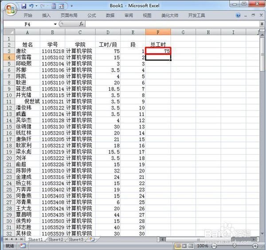266x250 pixels.
Task: Click the Insert Function fx icon
Action: [81, 24]
